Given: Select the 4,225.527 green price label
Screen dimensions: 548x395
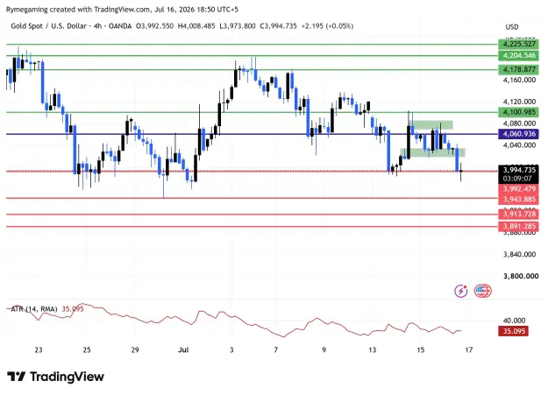Looking at the screenshot, I should pyautogui.click(x=518, y=45).
